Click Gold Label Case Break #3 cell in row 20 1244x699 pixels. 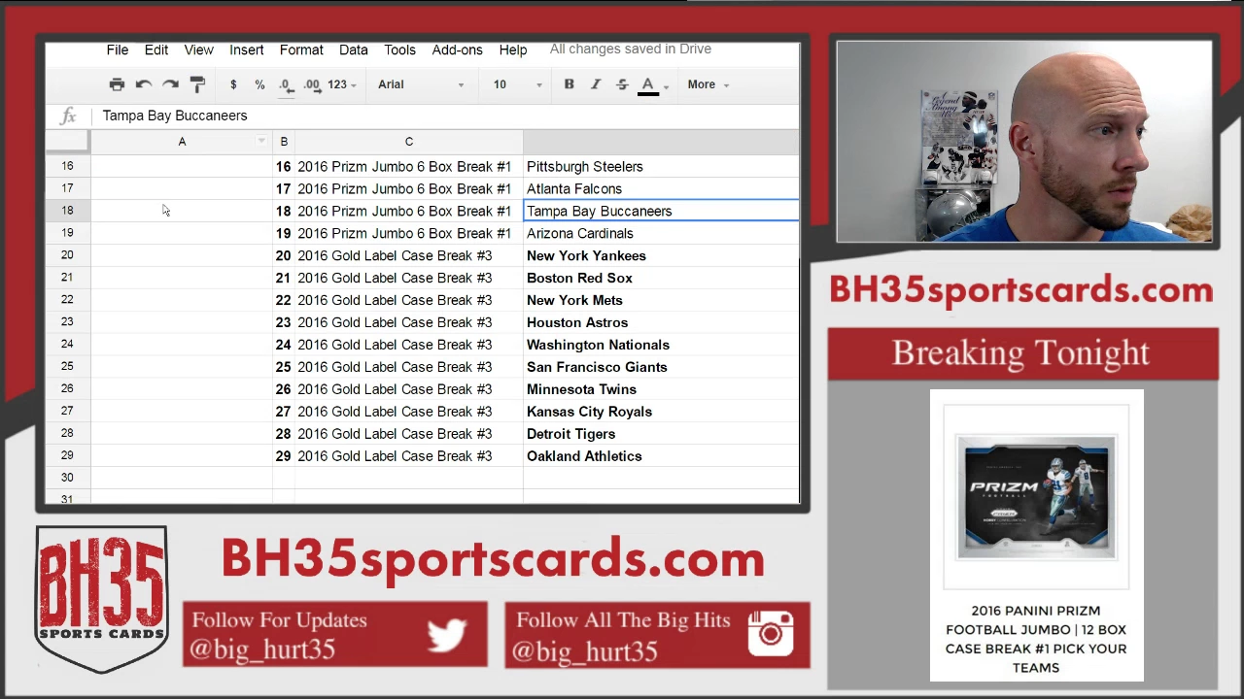click(x=408, y=255)
